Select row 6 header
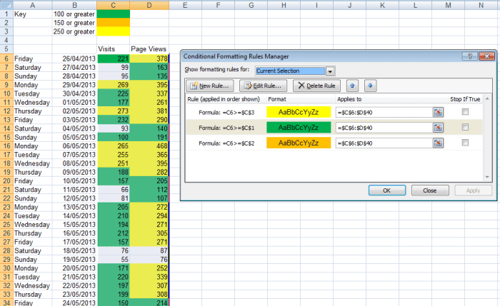This screenshot has width=500, height=306. click(6, 58)
